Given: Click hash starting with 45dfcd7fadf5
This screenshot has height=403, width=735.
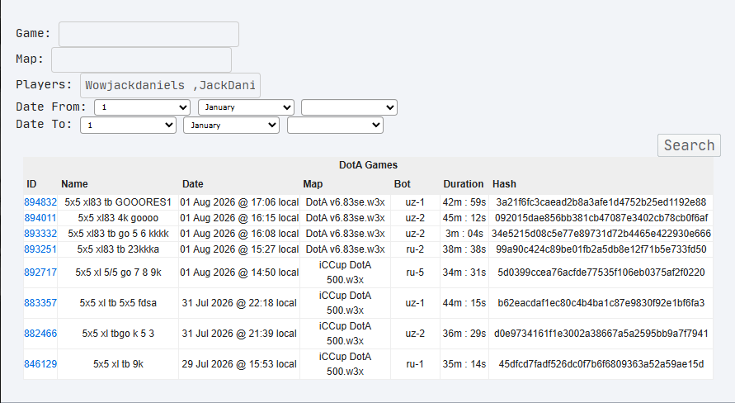Looking at the screenshot, I should coord(601,364).
